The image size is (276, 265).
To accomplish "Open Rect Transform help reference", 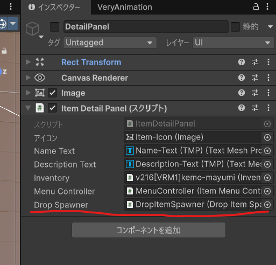I will [242, 62].
